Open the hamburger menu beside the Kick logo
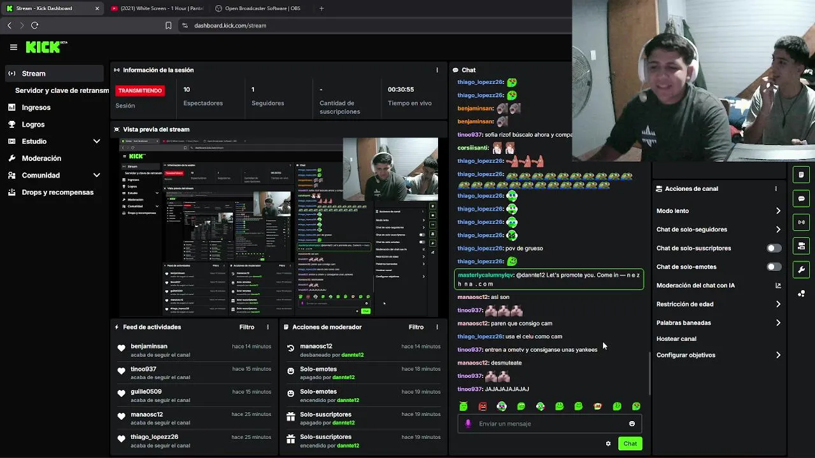 (x=13, y=47)
